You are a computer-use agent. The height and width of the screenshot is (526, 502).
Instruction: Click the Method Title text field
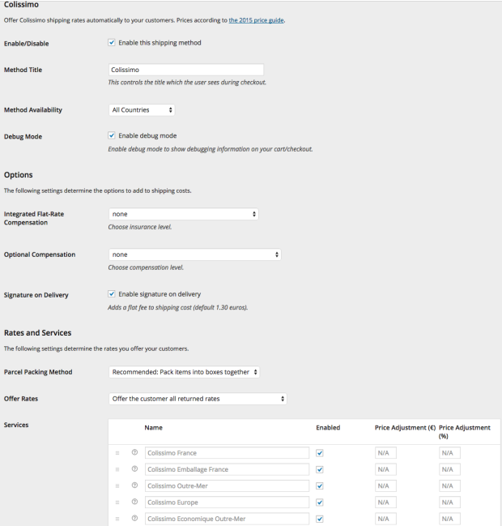[186, 70]
